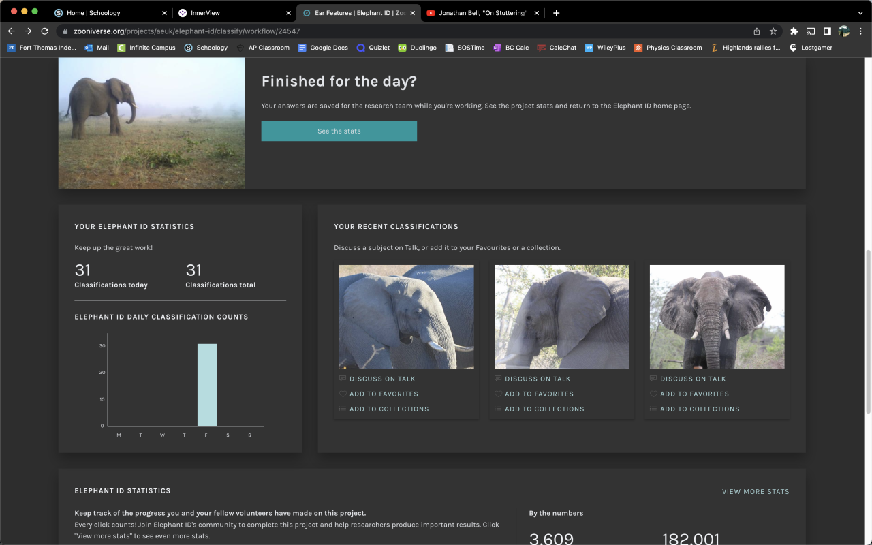
Task: Open the Lostgamer bookmark
Action: click(x=811, y=48)
